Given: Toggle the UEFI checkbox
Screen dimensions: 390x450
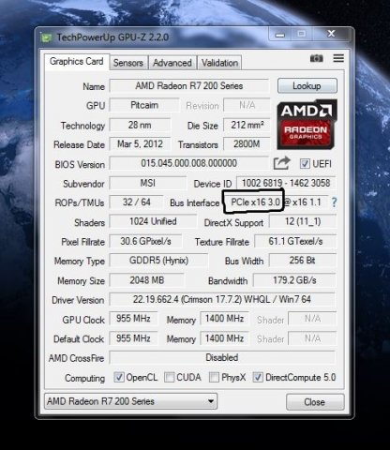Looking at the screenshot, I should (305, 164).
